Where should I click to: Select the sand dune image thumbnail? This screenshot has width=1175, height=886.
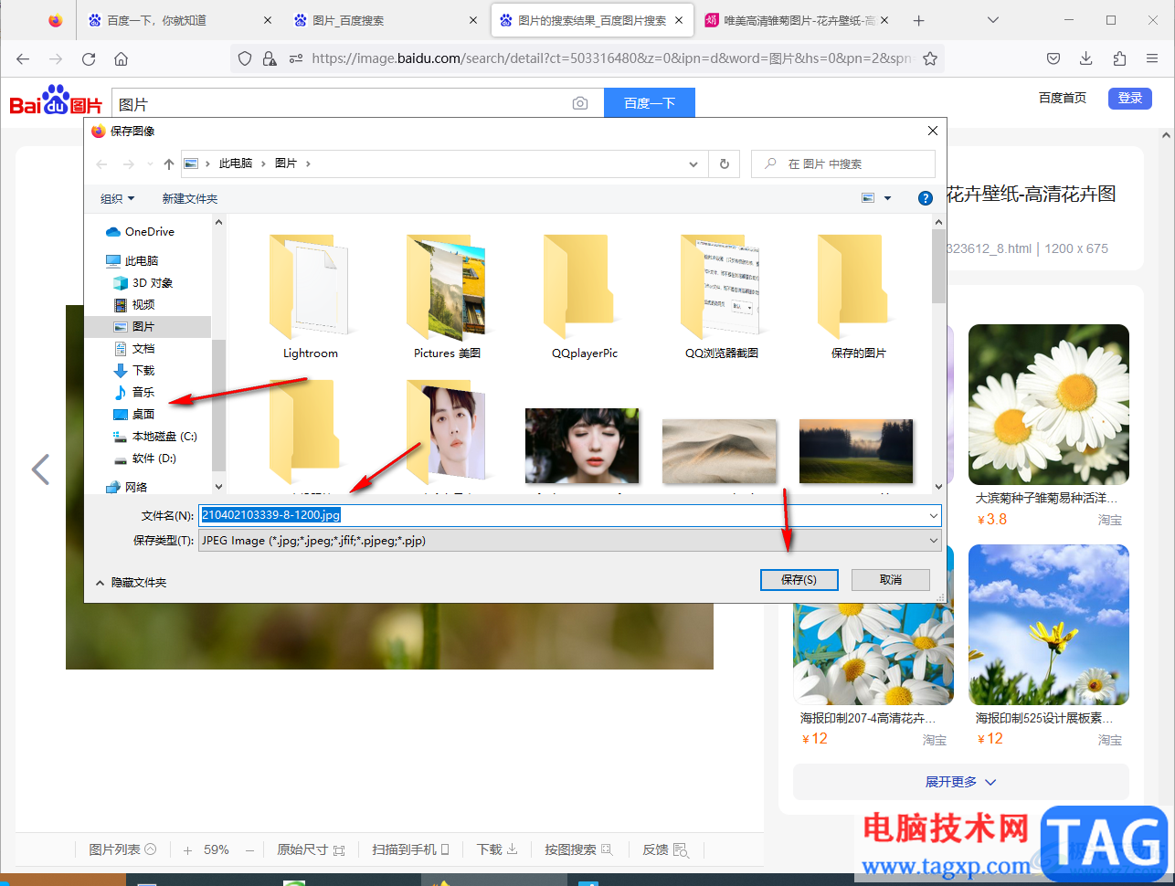[x=719, y=450]
